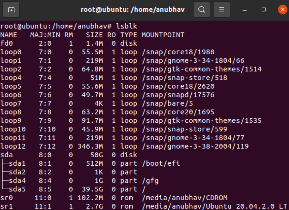The height and width of the screenshot is (210, 289).
Task: Click the search magnifier icon
Action: pyautogui.click(x=201, y=10)
